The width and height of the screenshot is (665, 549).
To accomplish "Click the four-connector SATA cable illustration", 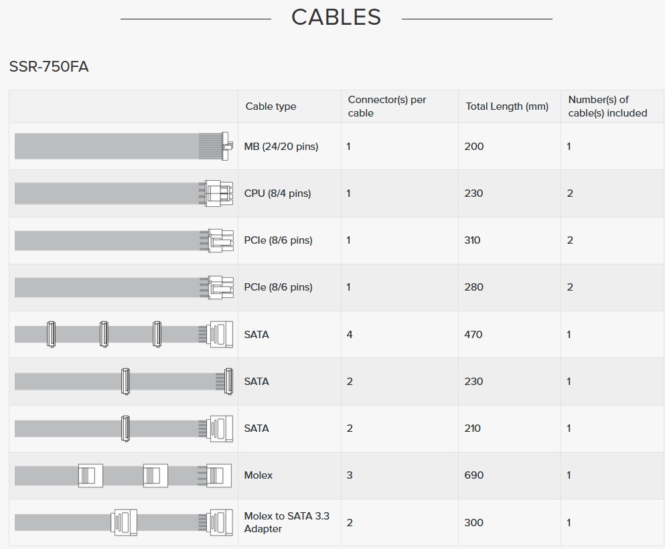I will point(124,334).
